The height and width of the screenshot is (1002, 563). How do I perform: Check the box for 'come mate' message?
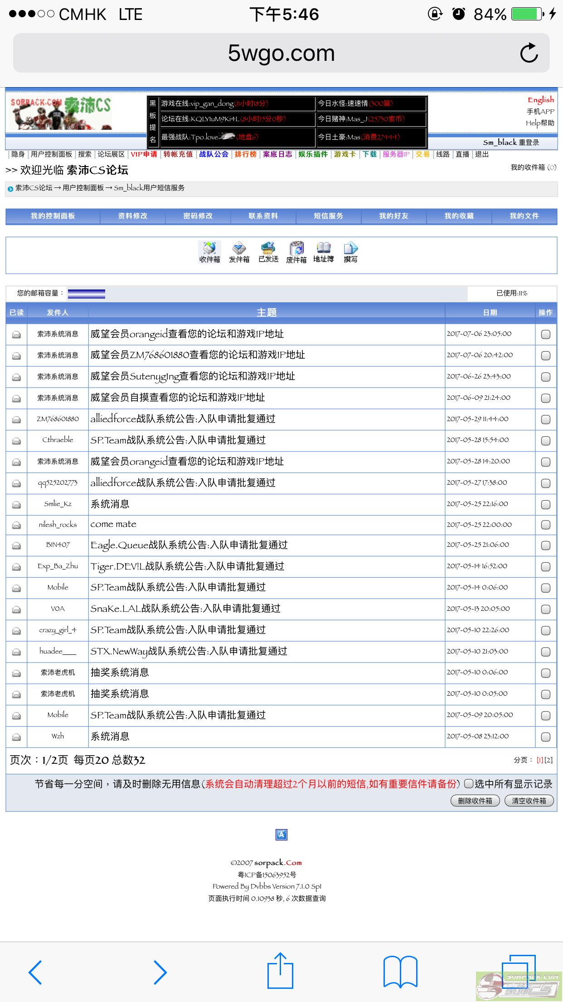click(546, 525)
